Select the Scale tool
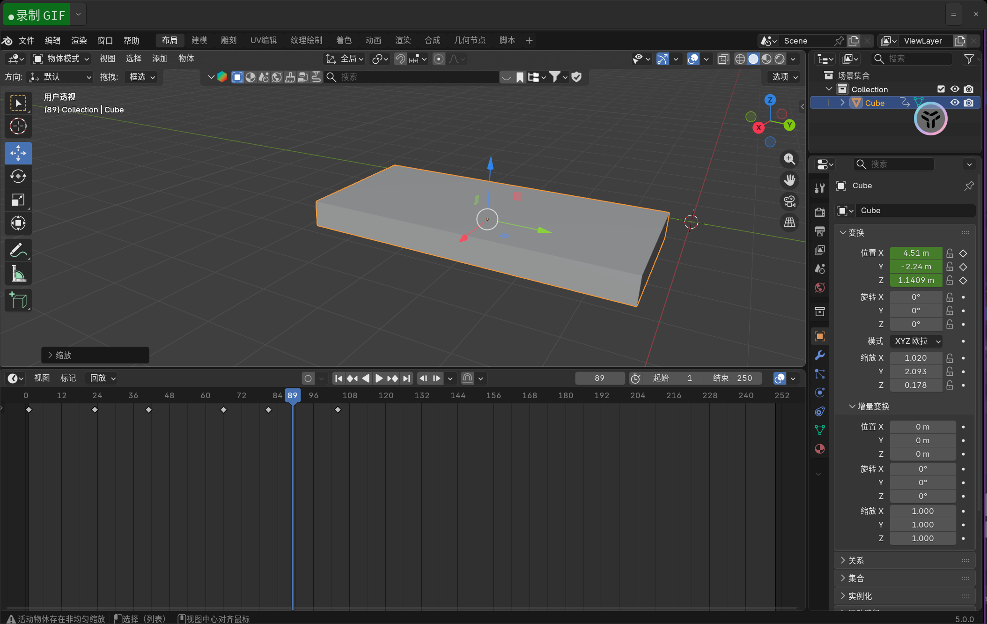The height and width of the screenshot is (624, 987). click(18, 200)
